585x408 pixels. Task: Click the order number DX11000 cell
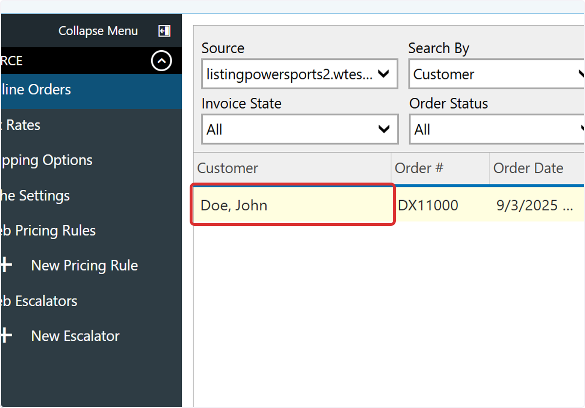click(442, 205)
